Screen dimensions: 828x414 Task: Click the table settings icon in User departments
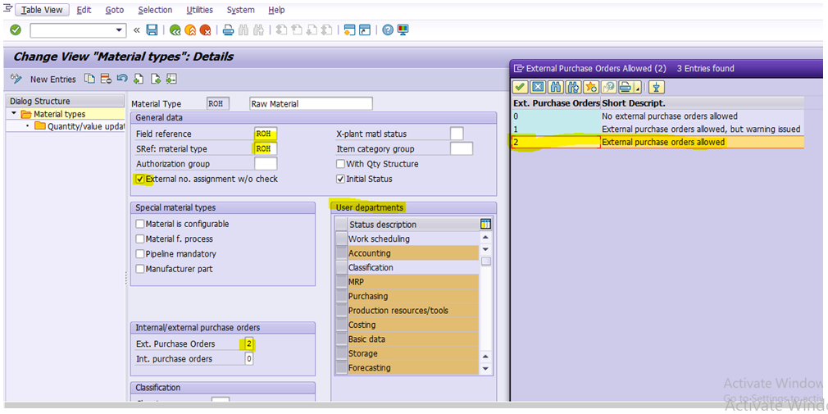pyautogui.click(x=486, y=225)
